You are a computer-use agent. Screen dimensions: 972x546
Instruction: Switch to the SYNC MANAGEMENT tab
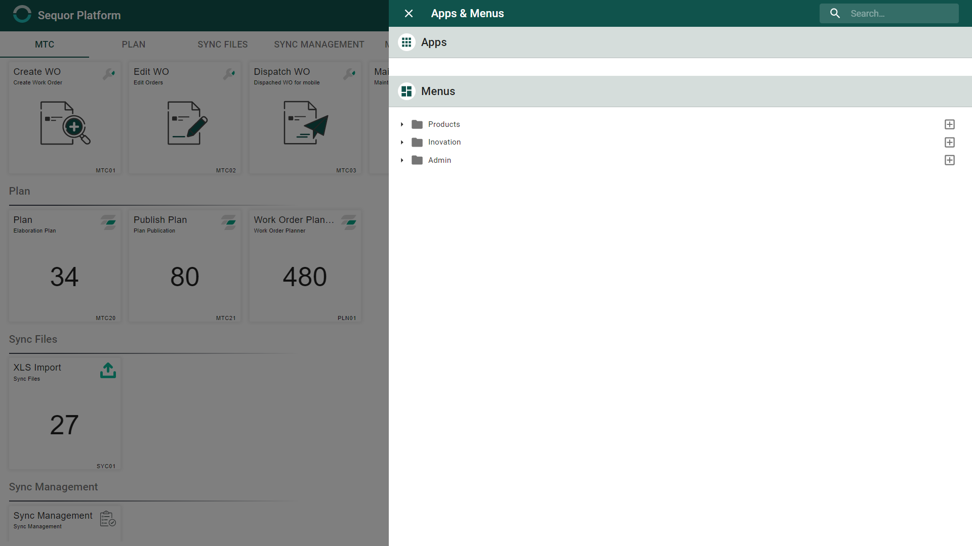pyautogui.click(x=319, y=44)
